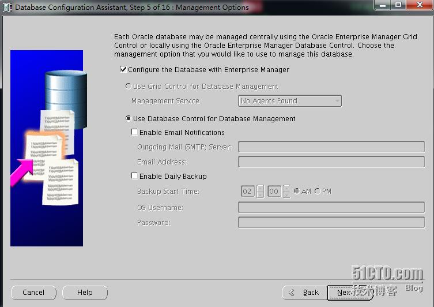The image size is (434, 307).
Task: Click the backup start hour field showing 02
Action: pyautogui.click(x=248, y=191)
